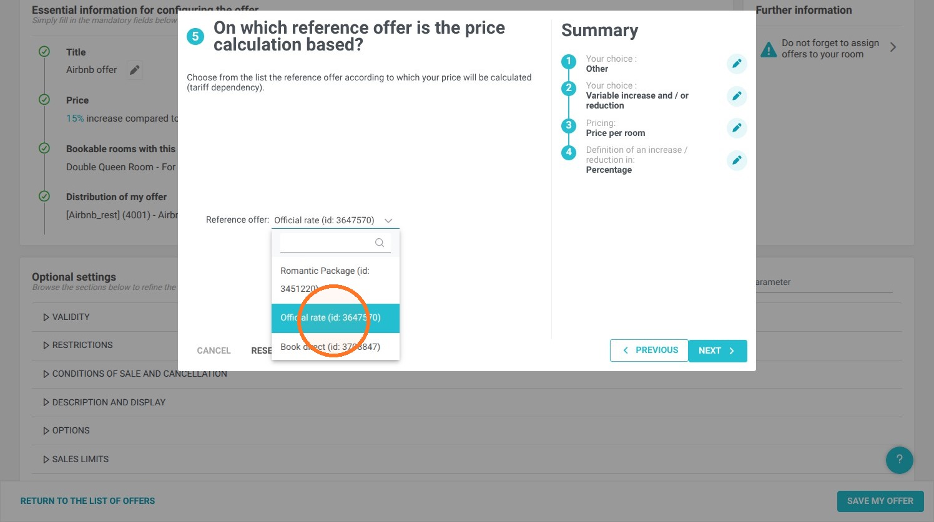The width and height of the screenshot is (934, 522).
Task: Edit 'Percentage' definition pencil icon
Action: tap(737, 160)
